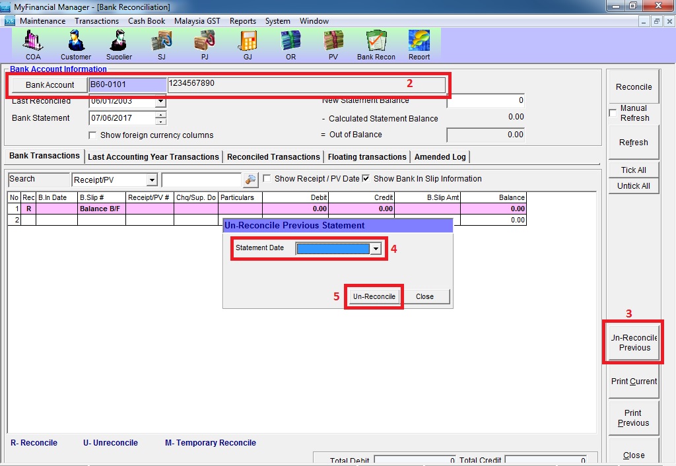
Task: Open the COA toolbar icon
Action: [x=33, y=44]
